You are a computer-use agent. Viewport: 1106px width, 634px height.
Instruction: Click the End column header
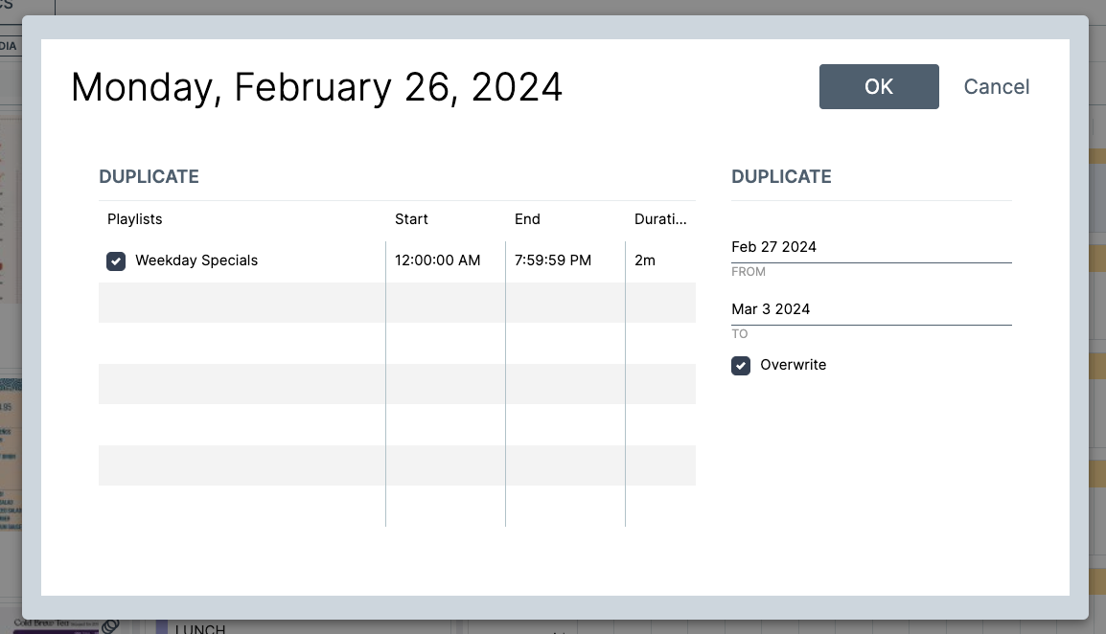click(527, 219)
